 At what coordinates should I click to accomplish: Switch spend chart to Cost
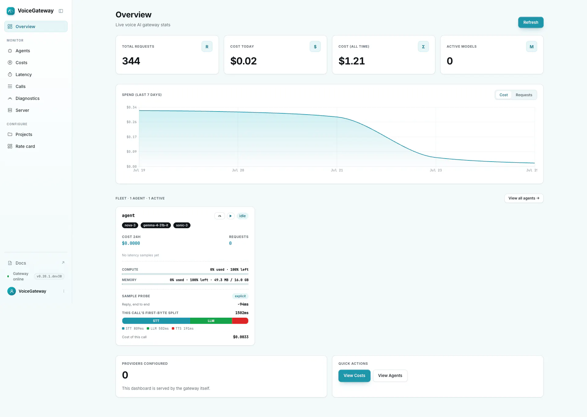504,95
